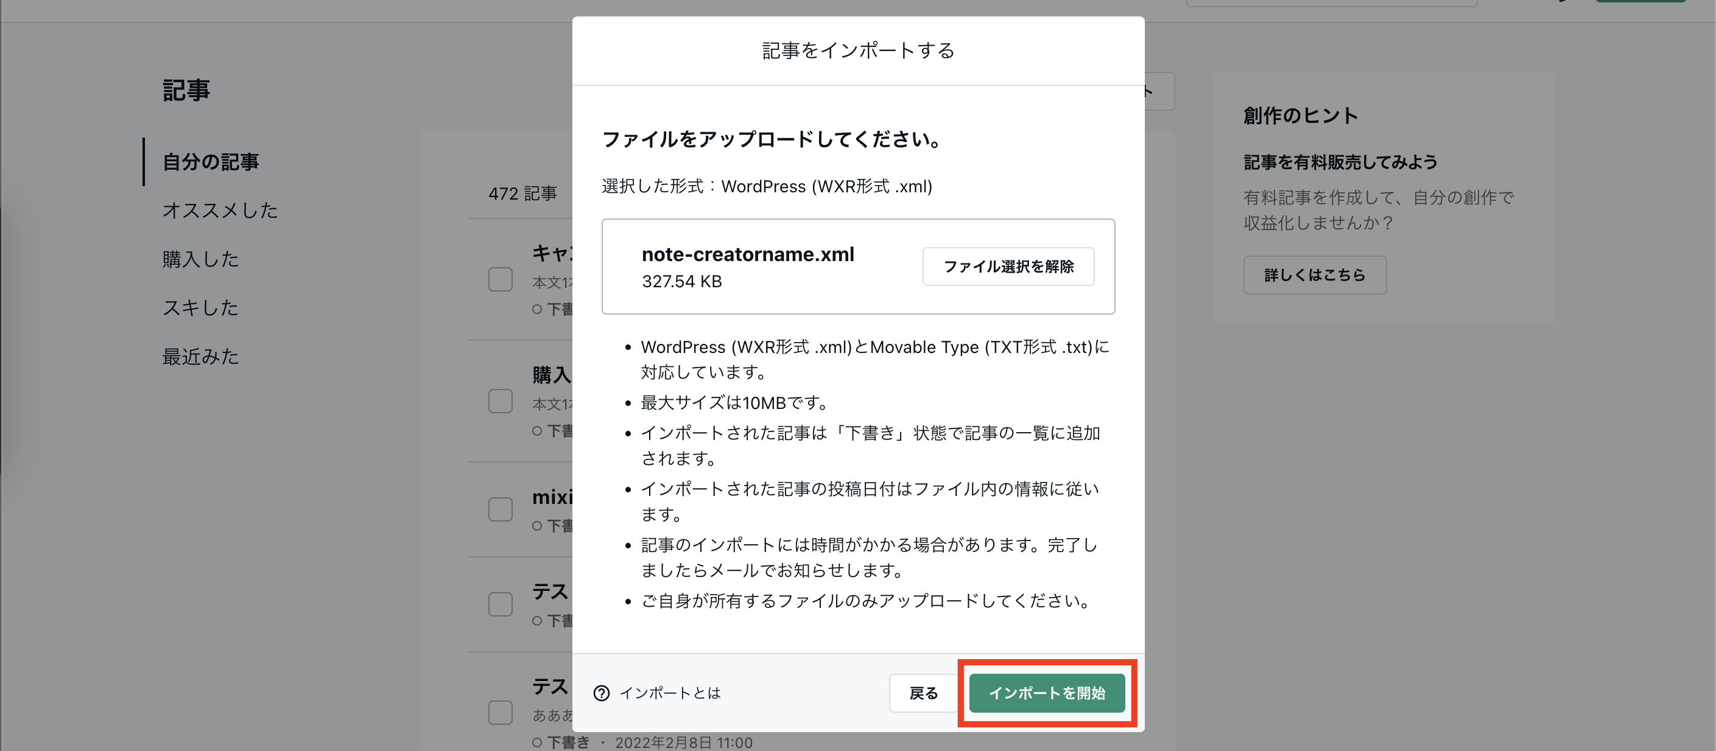Click the 記事をインポートする dialog title
This screenshot has height=751, width=1716.
pyautogui.click(x=858, y=51)
